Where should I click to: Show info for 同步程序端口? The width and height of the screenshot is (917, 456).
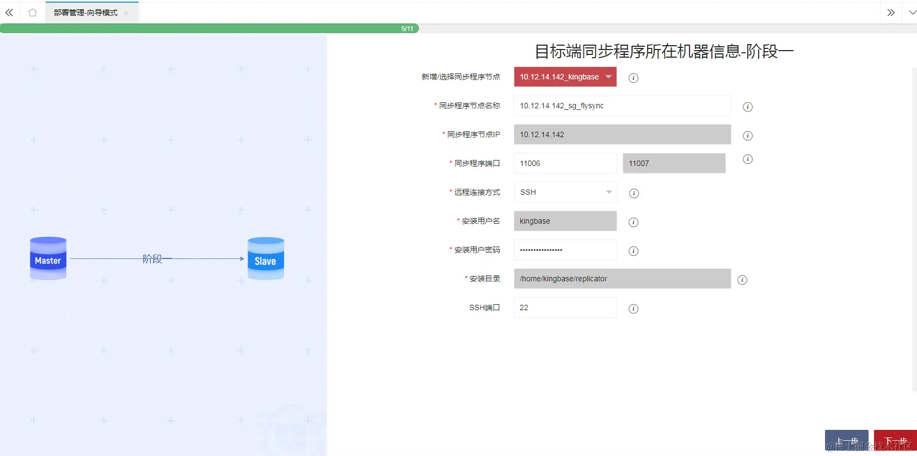point(748,159)
